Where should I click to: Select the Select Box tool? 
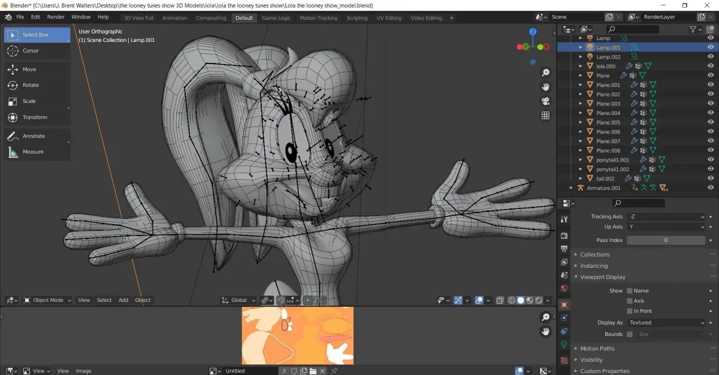point(37,35)
